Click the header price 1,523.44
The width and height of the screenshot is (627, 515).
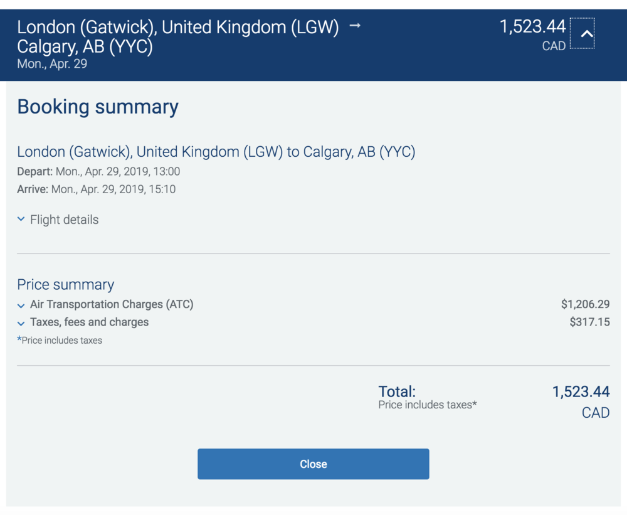[x=532, y=27]
